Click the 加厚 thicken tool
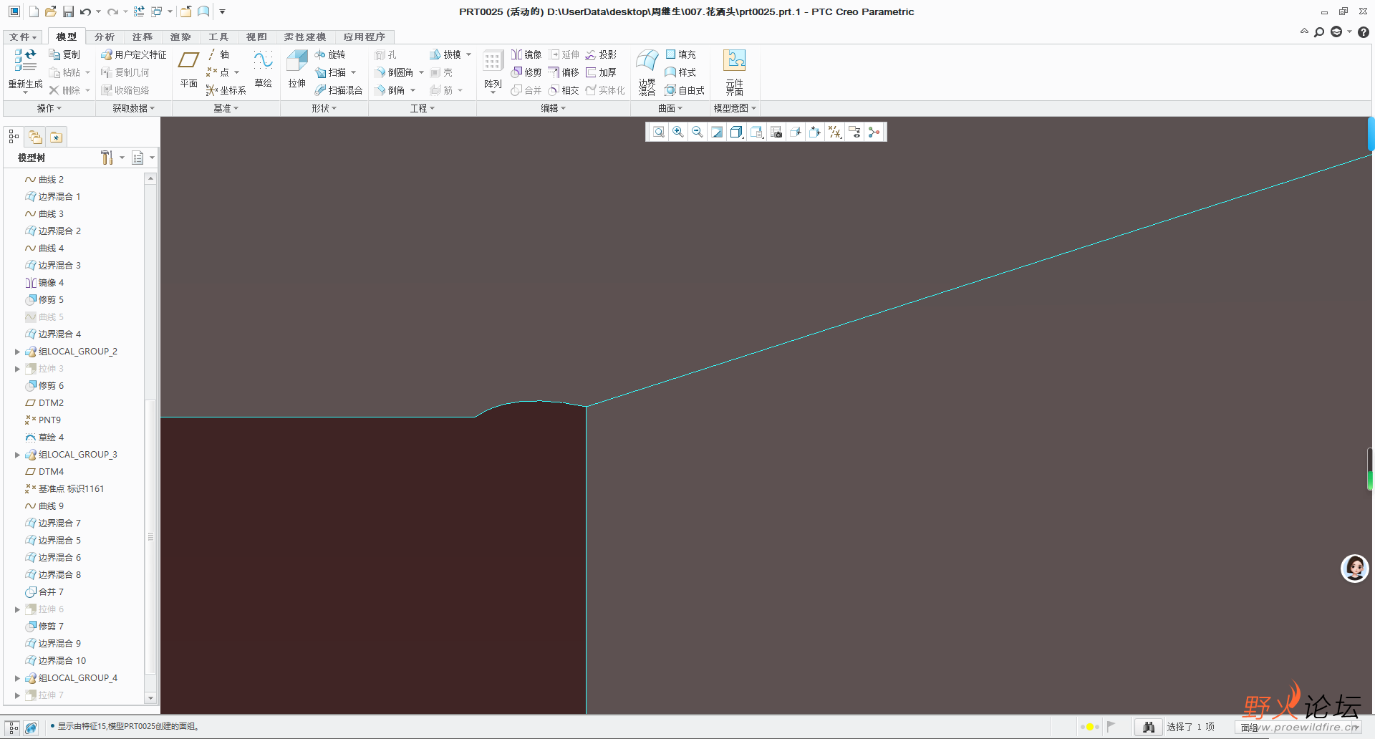 point(601,72)
